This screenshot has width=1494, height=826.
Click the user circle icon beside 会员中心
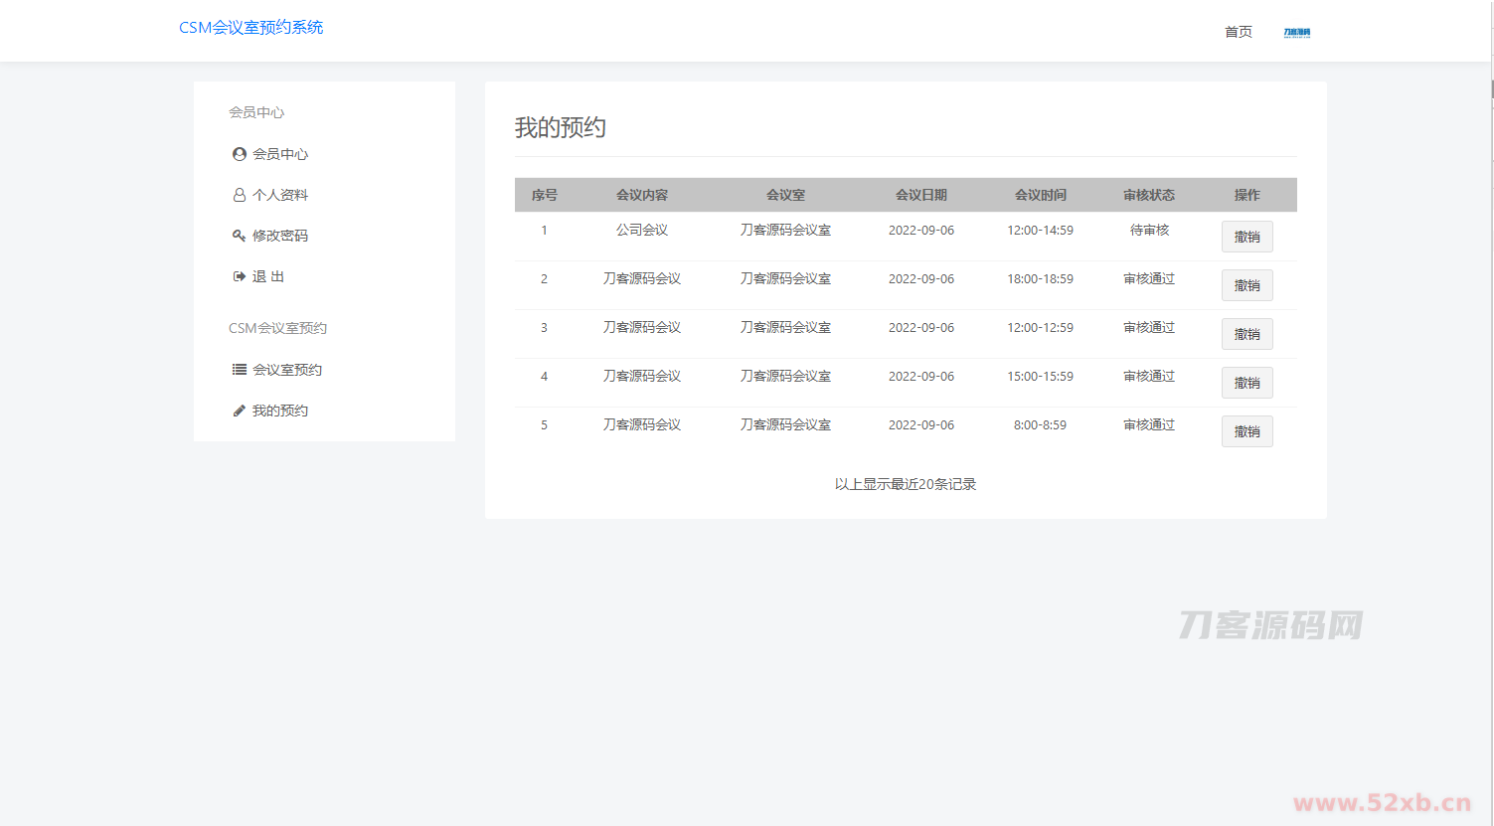tap(239, 154)
